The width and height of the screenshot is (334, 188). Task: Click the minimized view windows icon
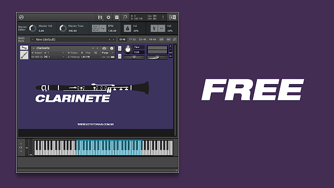125,17
